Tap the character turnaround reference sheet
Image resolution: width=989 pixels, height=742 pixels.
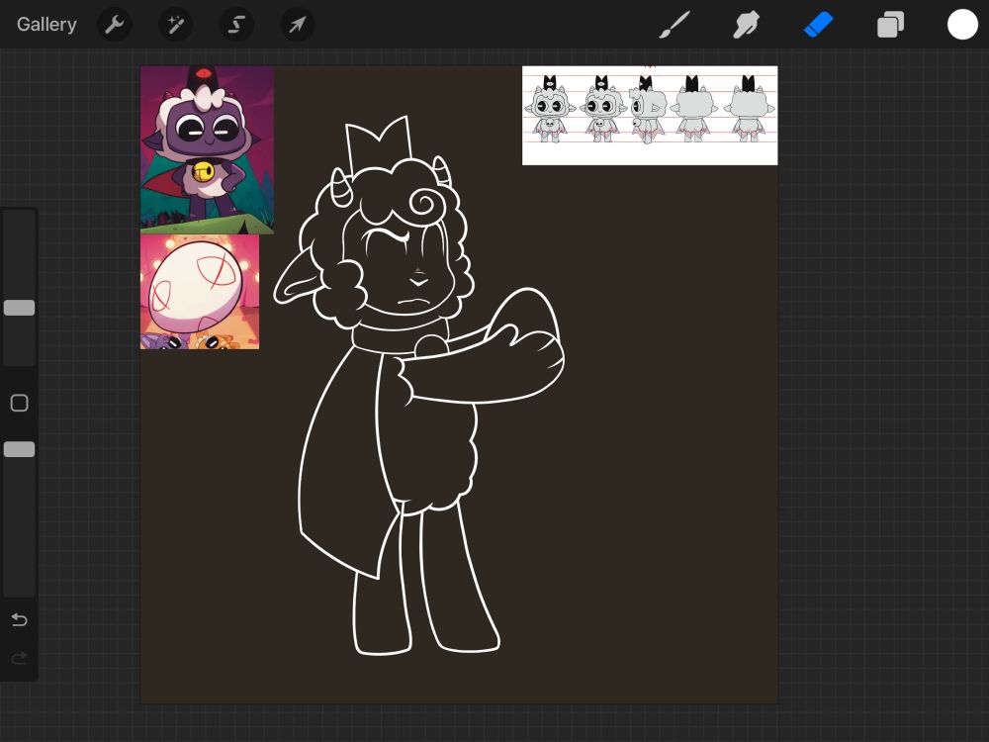click(x=650, y=116)
